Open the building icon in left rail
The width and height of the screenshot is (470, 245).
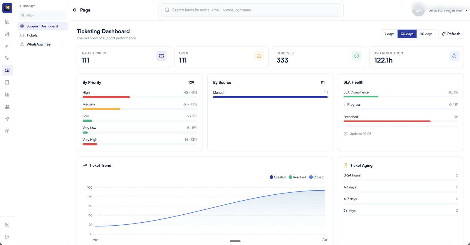(x=7, y=34)
